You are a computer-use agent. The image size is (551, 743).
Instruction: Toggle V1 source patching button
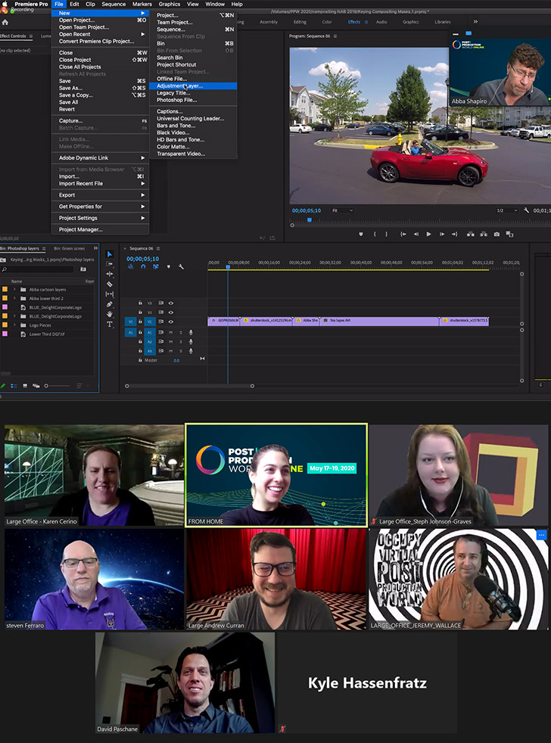[131, 322]
